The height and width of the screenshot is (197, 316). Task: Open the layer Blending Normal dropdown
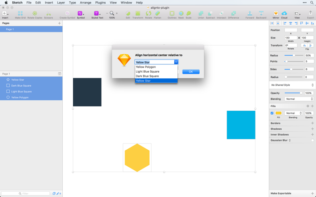[299, 99]
